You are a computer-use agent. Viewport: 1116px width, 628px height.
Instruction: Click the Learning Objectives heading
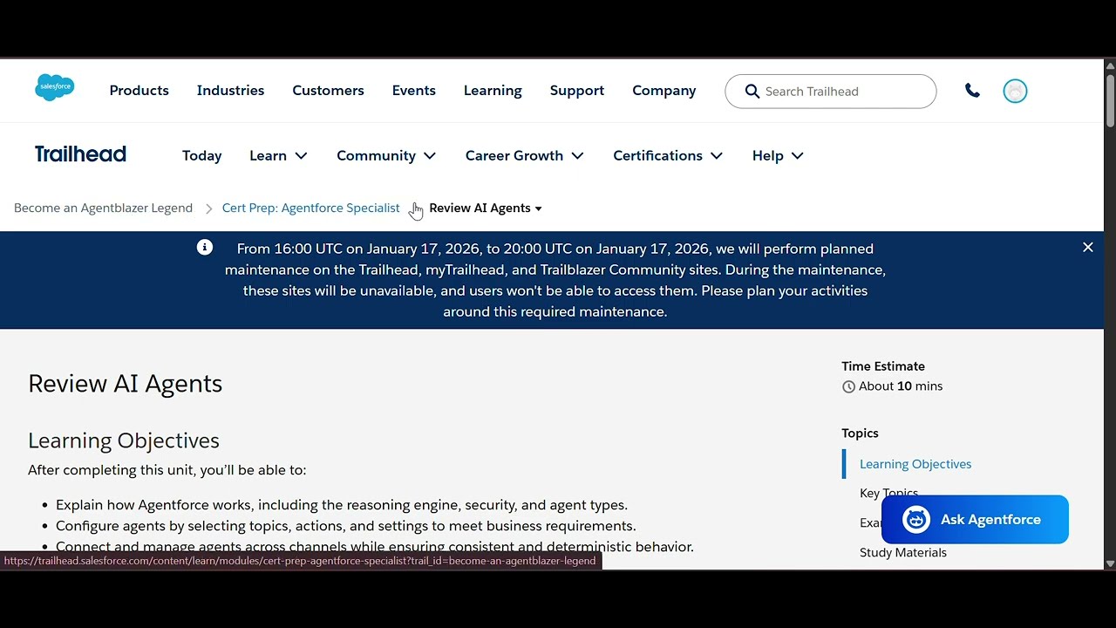click(x=123, y=440)
